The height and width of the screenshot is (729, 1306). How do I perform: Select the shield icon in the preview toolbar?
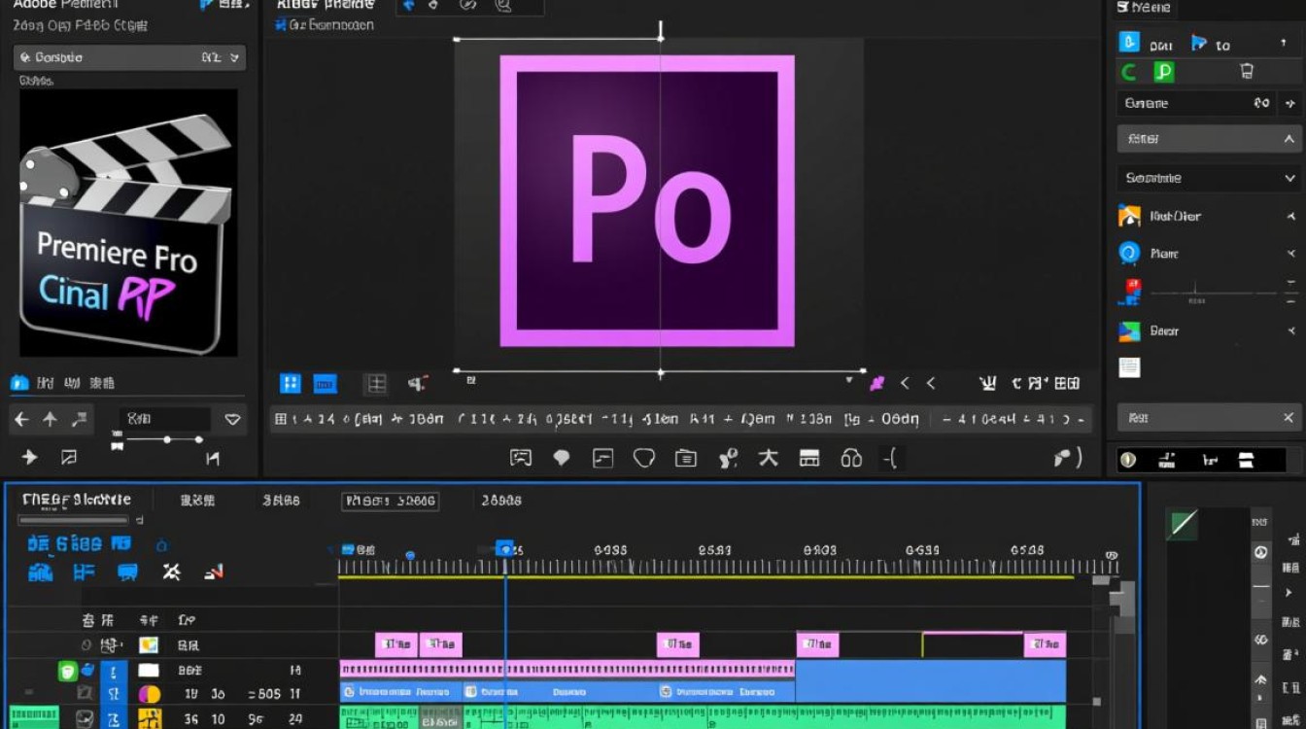pyautogui.click(x=644, y=458)
